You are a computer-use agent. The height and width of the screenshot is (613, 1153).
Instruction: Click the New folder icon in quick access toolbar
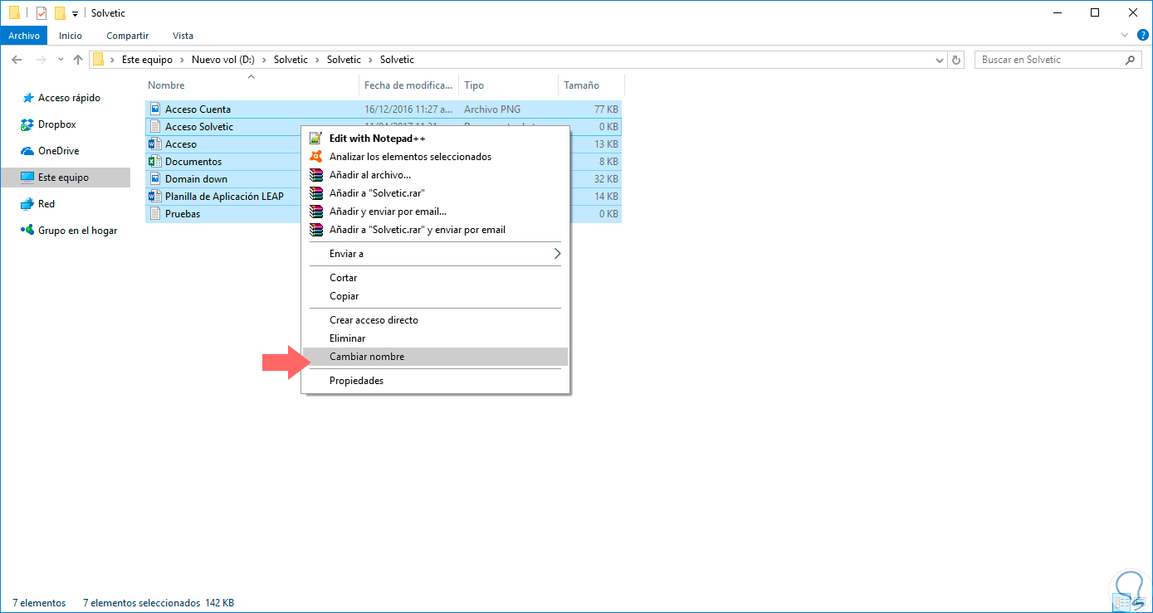point(60,13)
